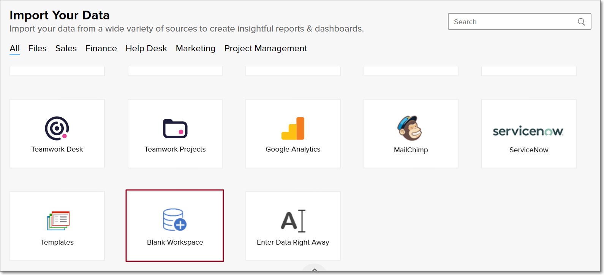Select the Blank Workspace database icon
Screen dimensions: 604x275
pyautogui.click(x=175, y=220)
